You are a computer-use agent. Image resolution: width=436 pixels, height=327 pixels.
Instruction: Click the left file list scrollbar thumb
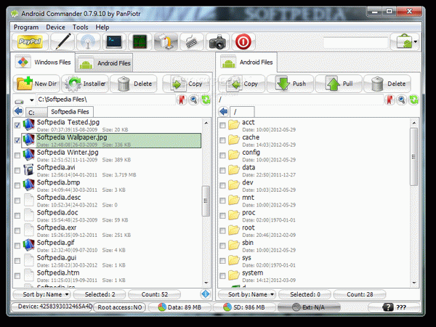click(x=206, y=201)
